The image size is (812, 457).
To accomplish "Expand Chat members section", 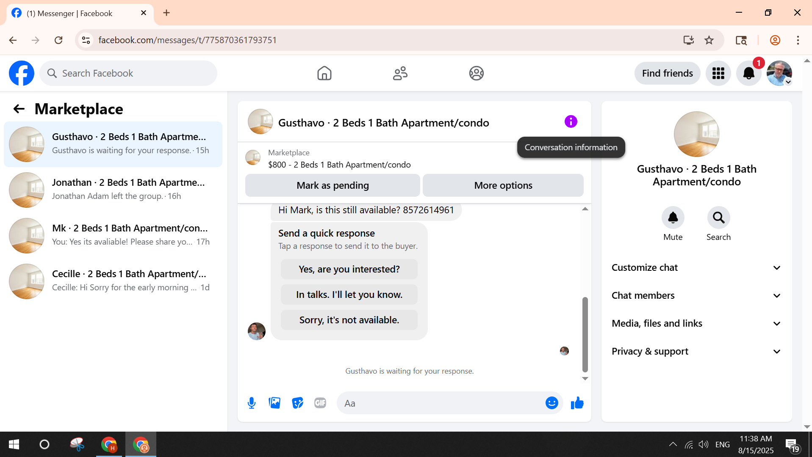I will click(x=696, y=296).
